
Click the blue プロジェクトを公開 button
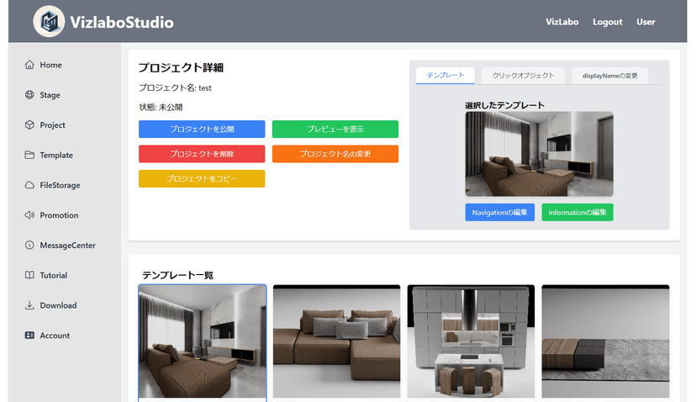202,129
